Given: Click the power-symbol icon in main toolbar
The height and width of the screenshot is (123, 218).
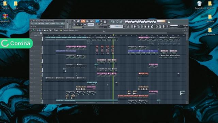Looking at the screenshot, I should click(x=157, y=27).
